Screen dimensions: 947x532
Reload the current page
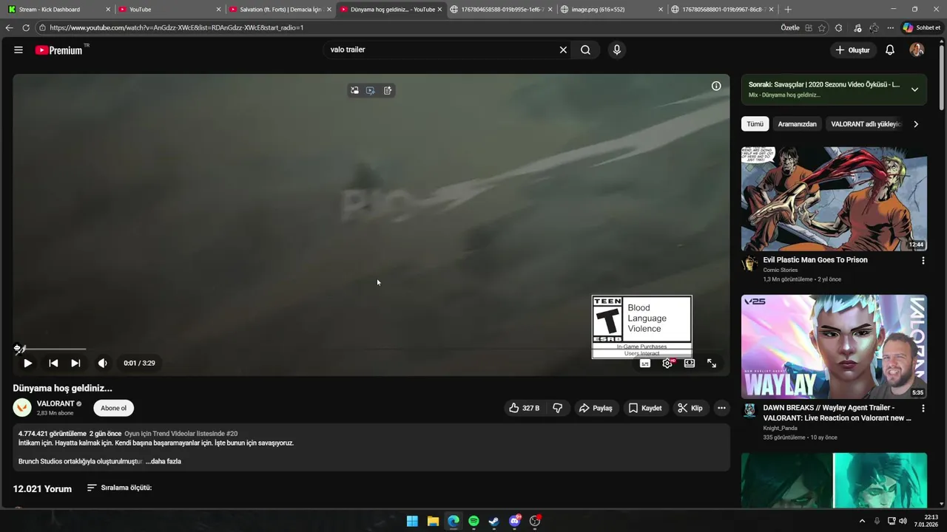coord(26,28)
